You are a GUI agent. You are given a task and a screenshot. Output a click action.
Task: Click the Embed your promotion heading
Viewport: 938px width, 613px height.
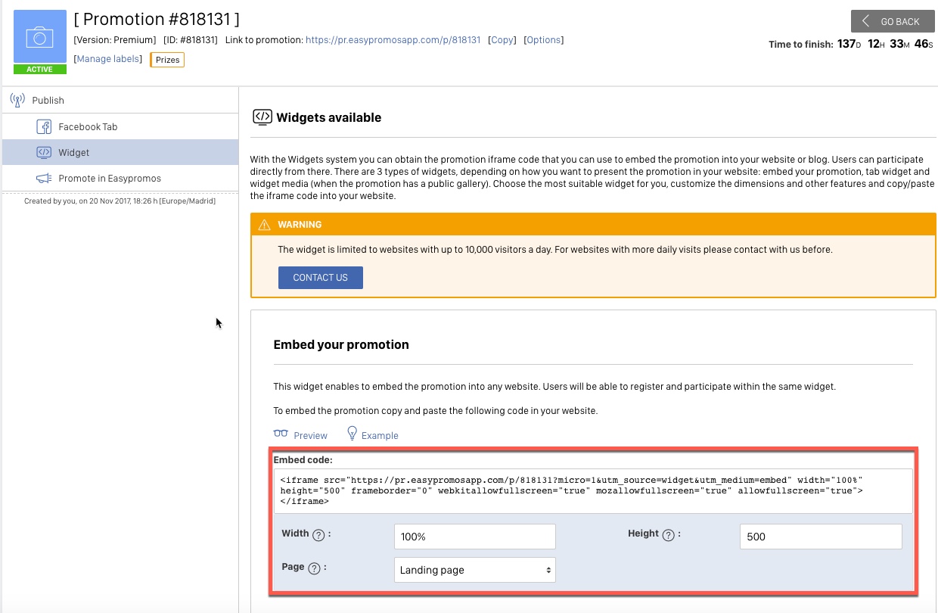pos(341,344)
